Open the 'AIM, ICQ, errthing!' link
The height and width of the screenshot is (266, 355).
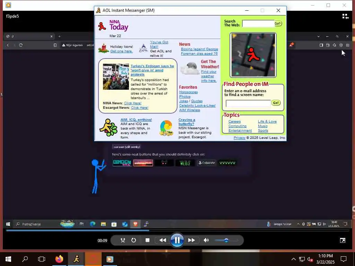click(x=136, y=119)
